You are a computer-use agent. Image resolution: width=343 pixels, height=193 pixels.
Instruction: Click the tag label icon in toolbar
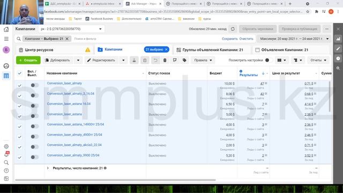coord(184,60)
